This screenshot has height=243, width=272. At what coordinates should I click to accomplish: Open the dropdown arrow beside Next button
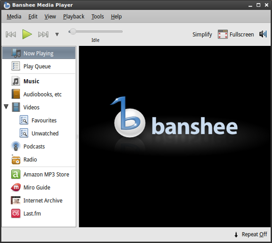(x=57, y=34)
